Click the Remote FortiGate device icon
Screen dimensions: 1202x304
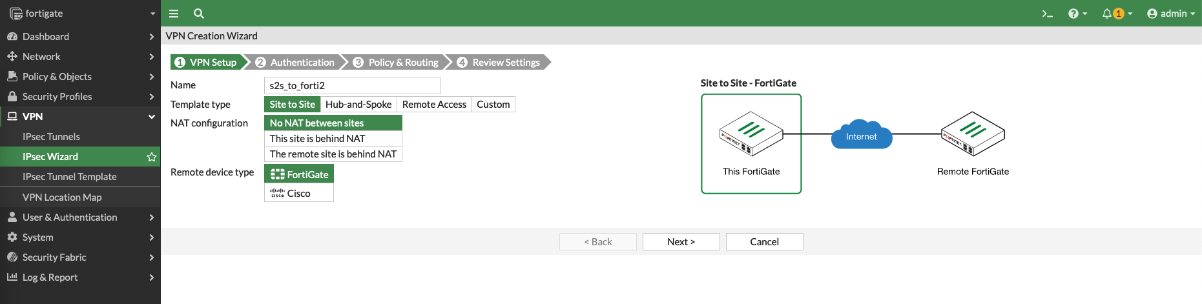click(972, 134)
